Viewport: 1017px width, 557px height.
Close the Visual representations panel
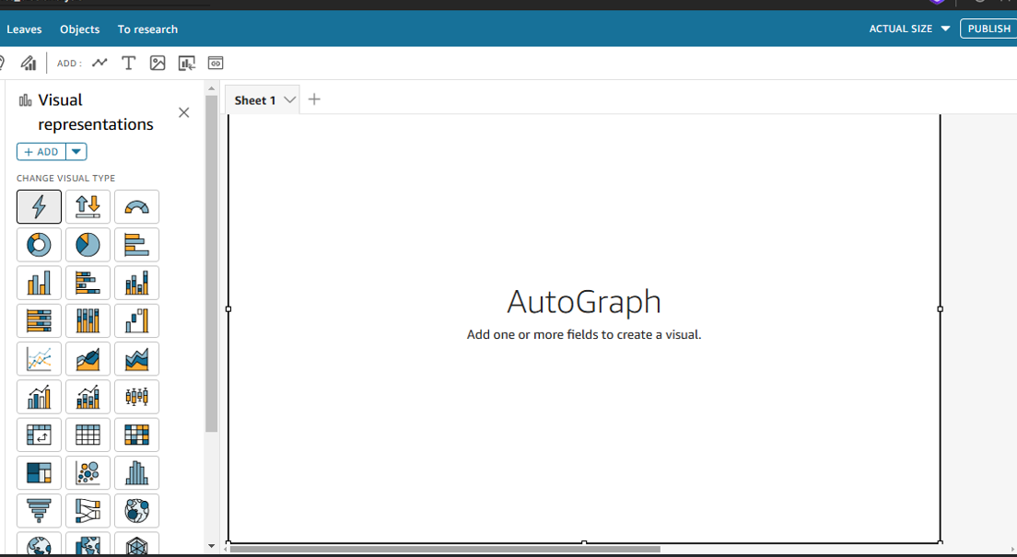[x=183, y=112]
